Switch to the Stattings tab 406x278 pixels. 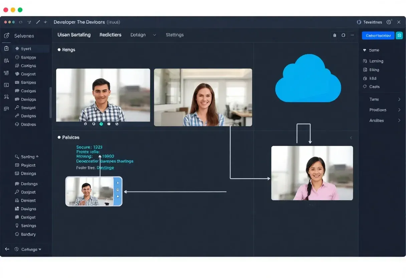(x=175, y=35)
